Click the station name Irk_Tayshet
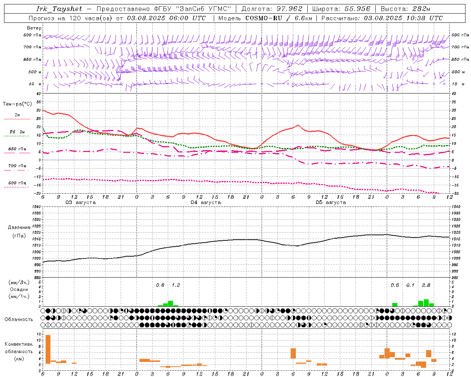The image size is (471, 377). 59,9
